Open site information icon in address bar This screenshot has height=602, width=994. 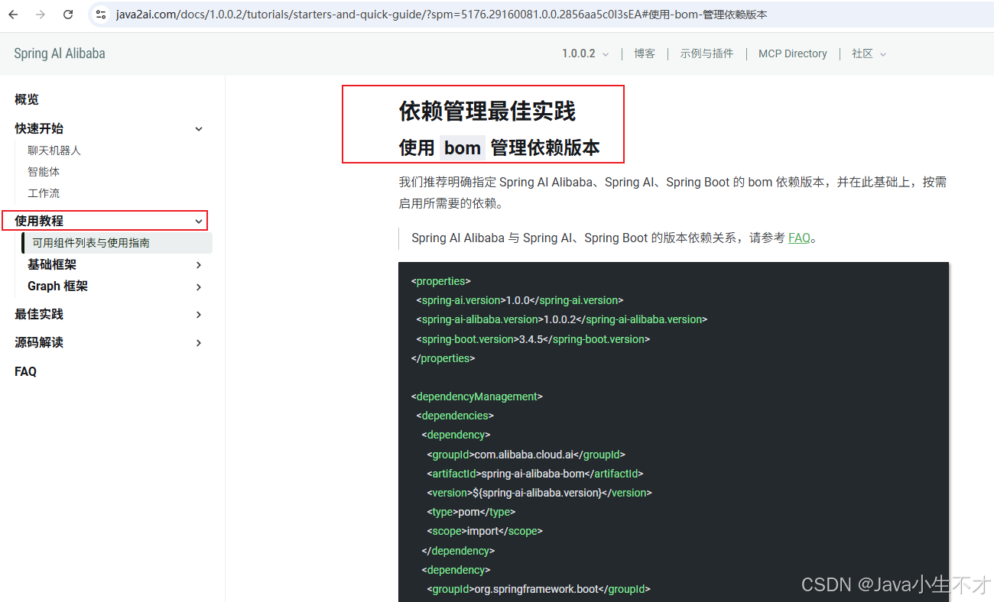[101, 15]
